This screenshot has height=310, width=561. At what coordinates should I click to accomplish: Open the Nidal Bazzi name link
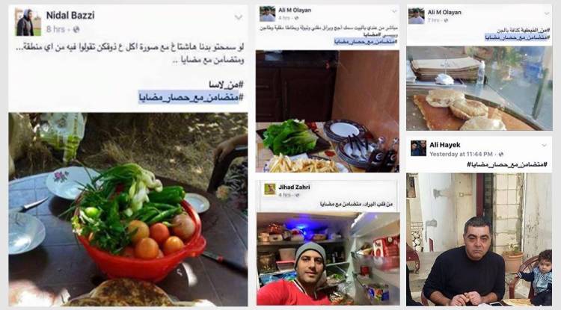pos(70,16)
